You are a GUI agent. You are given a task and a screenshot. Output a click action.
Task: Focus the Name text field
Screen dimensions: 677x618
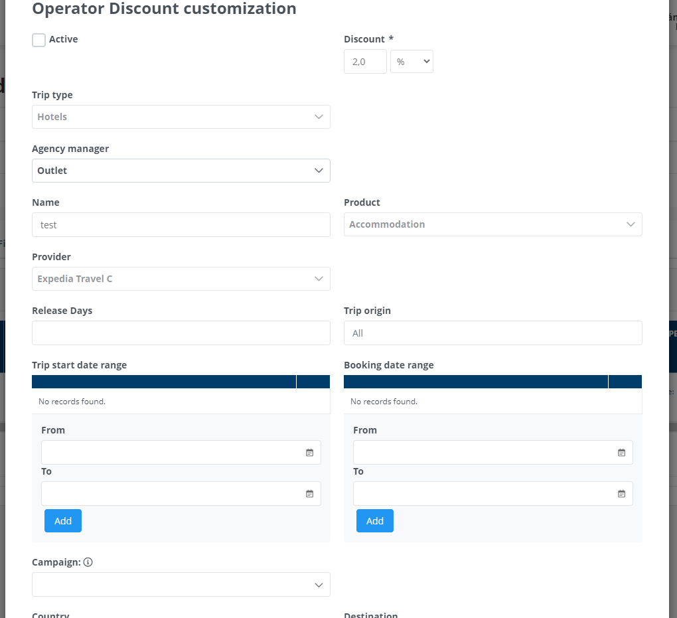[181, 225]
